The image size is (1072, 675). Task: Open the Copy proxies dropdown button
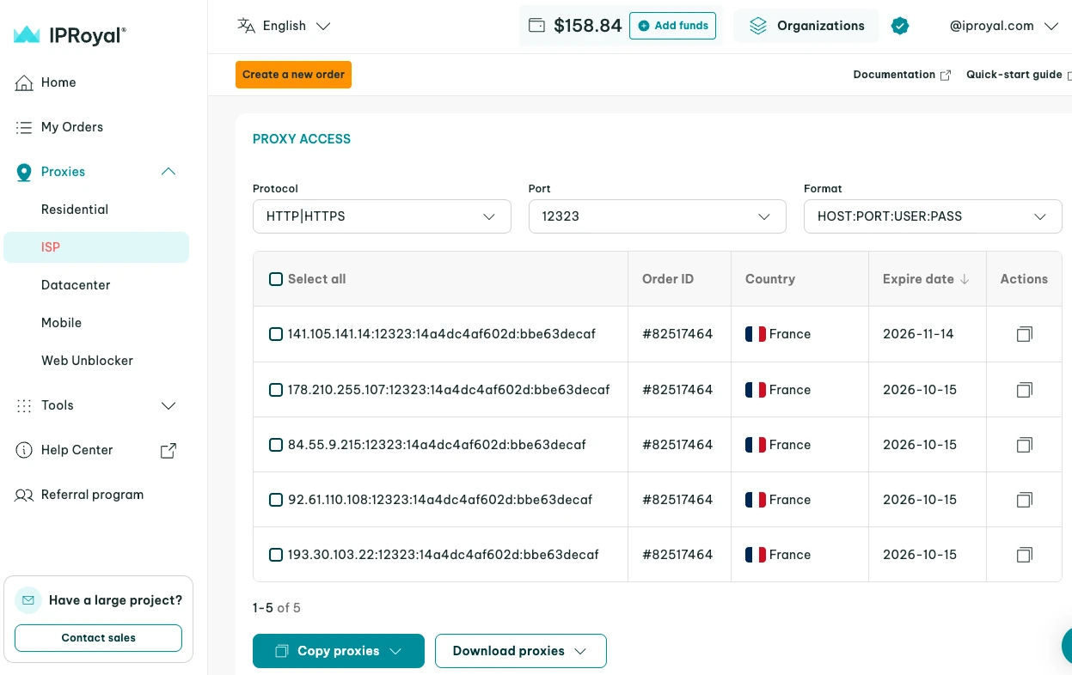coord(339,651)
